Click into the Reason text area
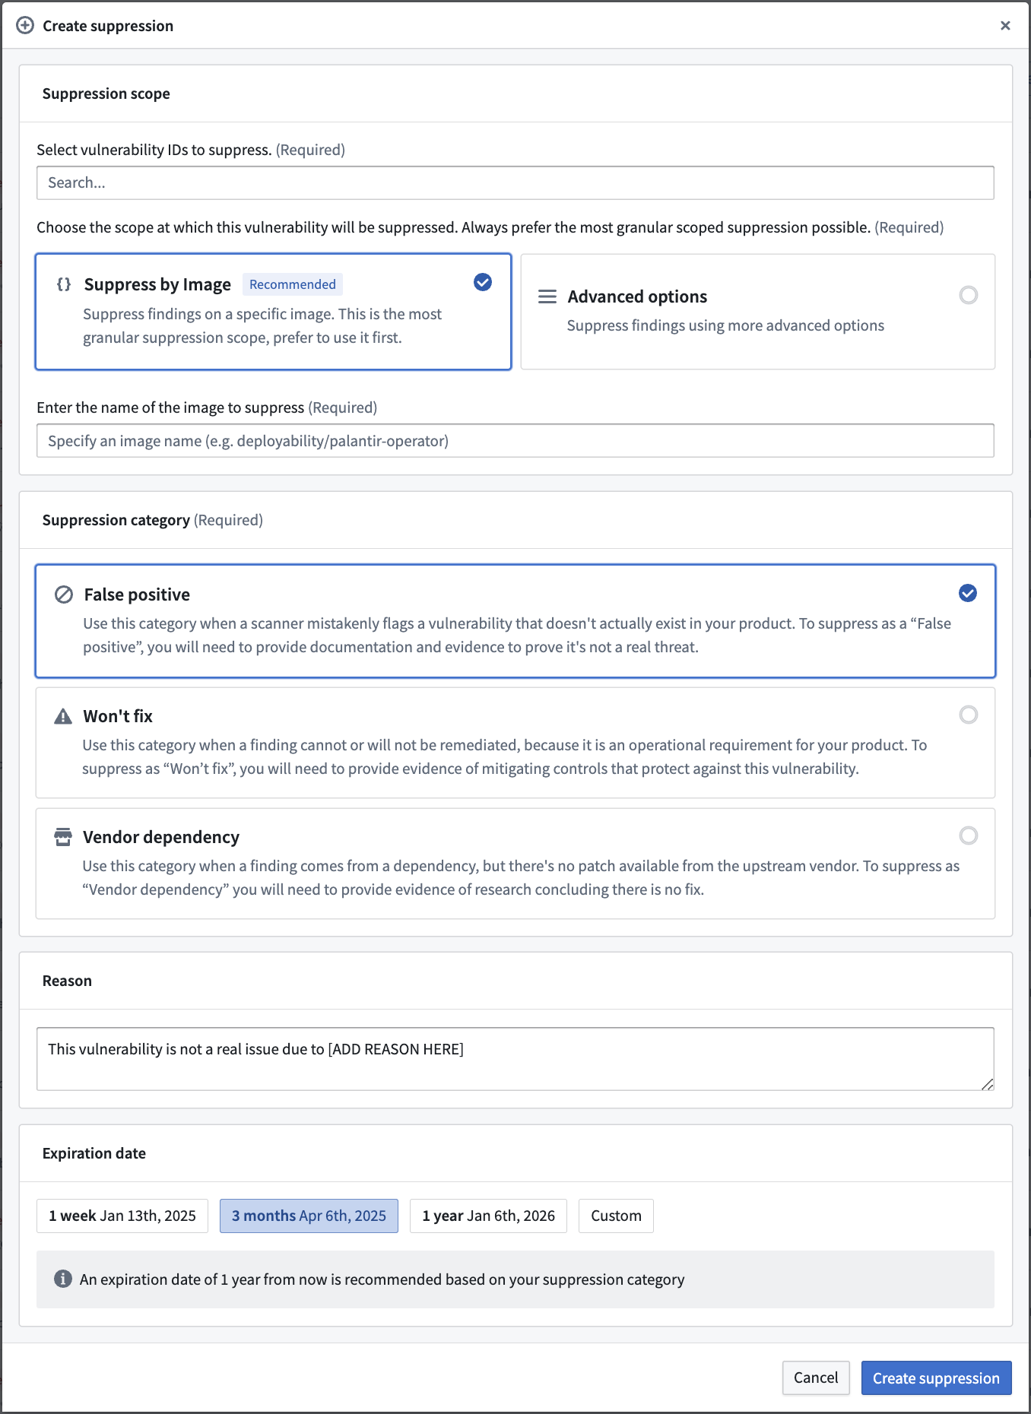Image resolution: width=1031 pixels, height=1414 pixels. (x=515, y=1059)
